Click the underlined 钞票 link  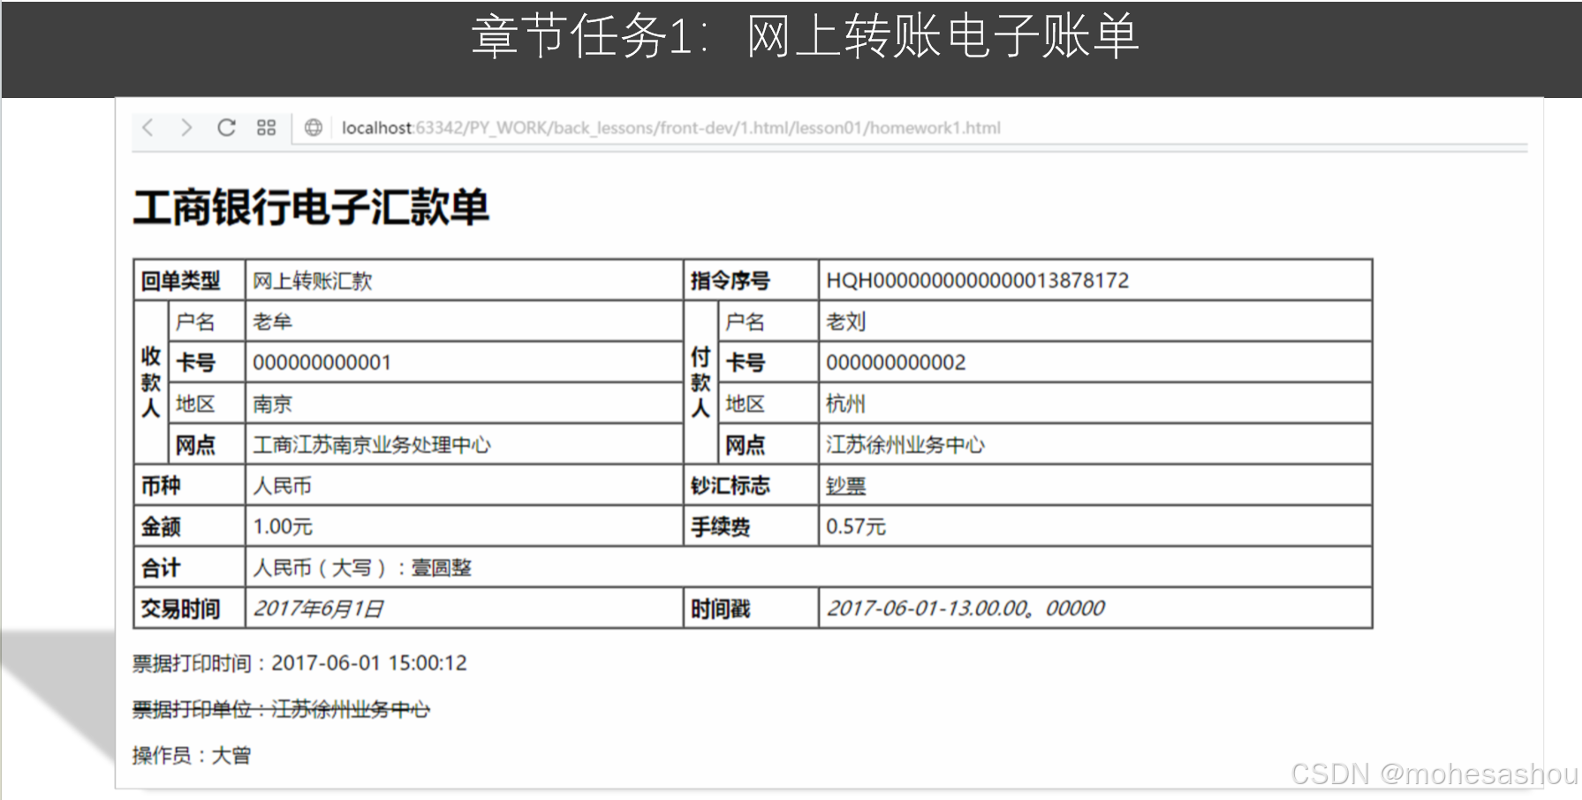point(845,486)
